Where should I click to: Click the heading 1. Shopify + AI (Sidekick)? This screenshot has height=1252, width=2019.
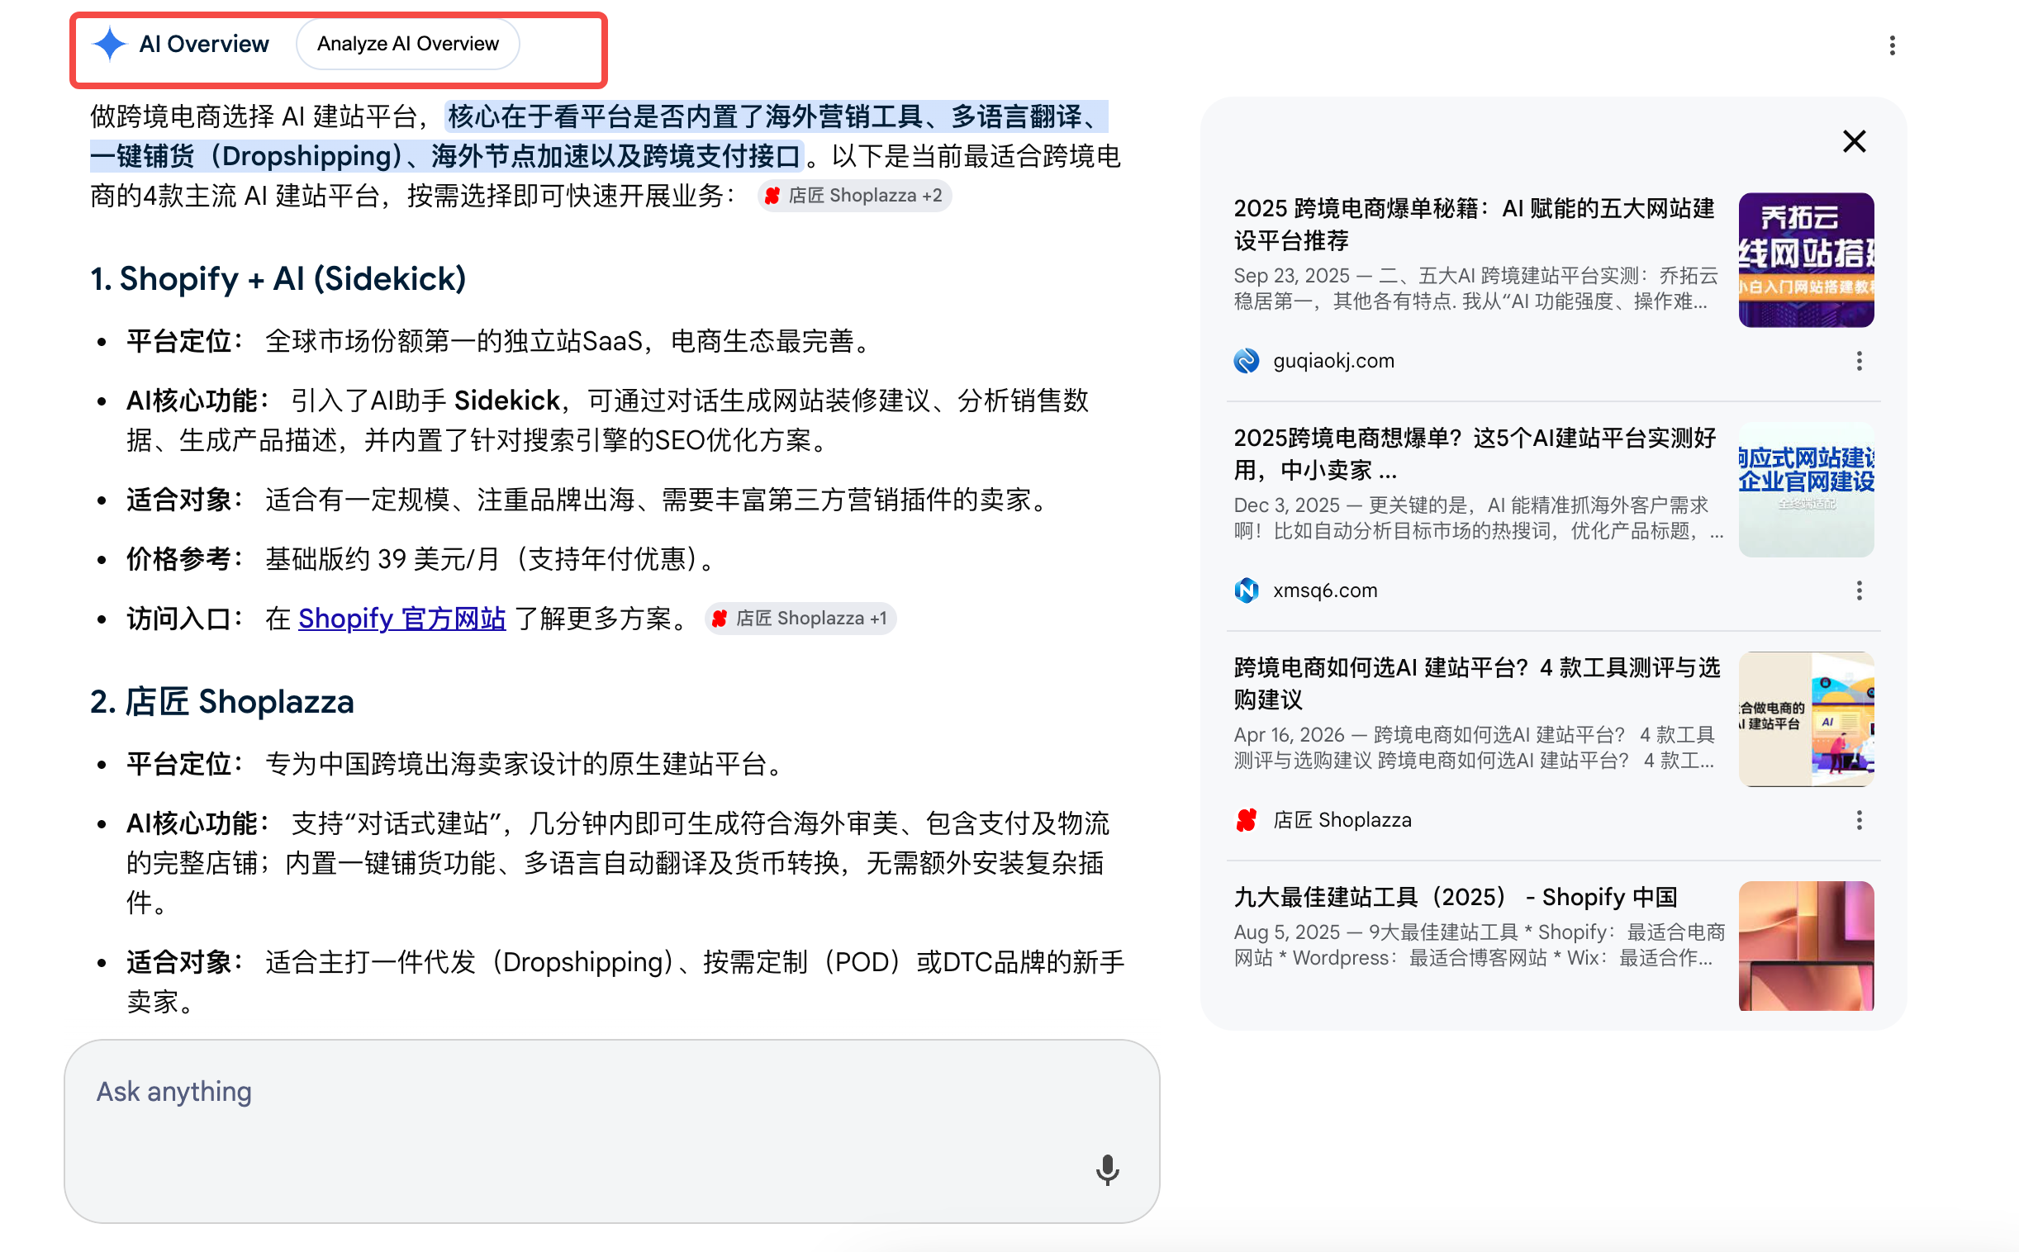tap(278, 279)
